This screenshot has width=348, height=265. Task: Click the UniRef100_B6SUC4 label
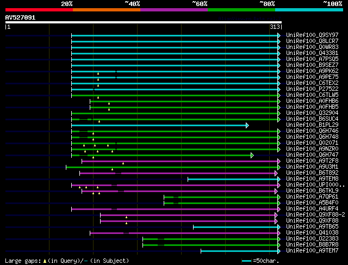coord(312,119)
